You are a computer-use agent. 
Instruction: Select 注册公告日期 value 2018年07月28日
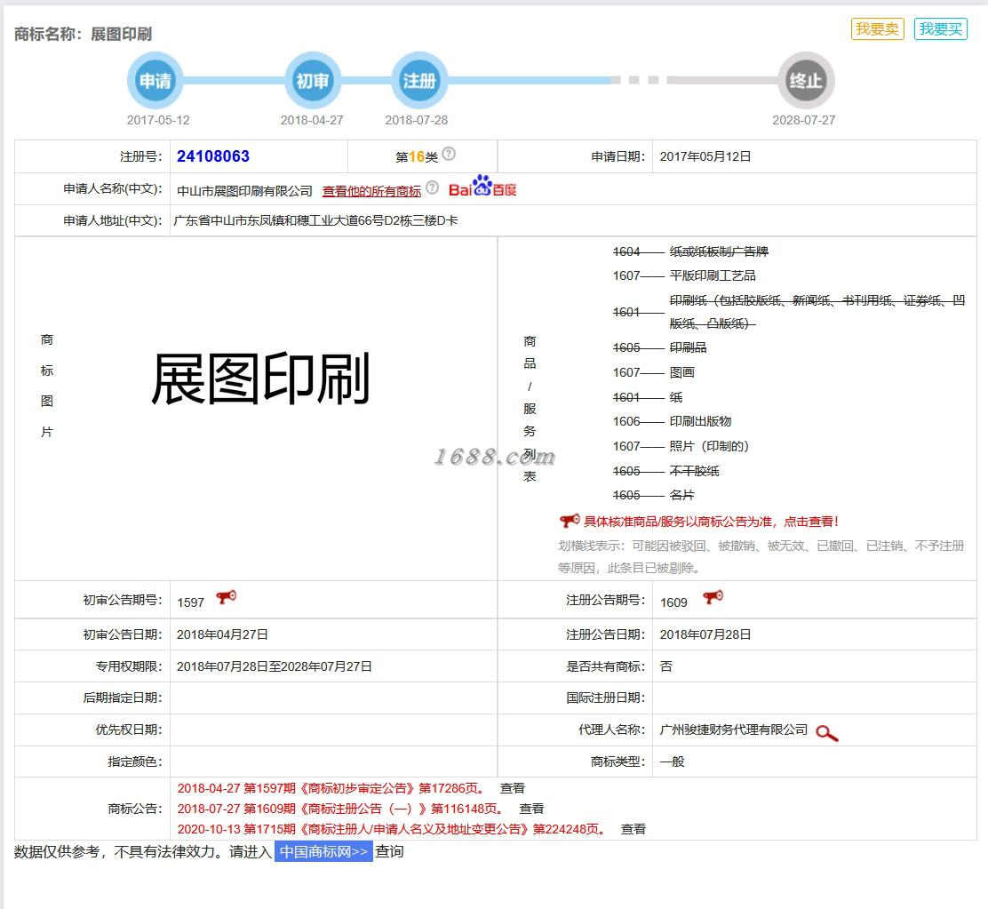pyautogui.click(x=705, y=634)
